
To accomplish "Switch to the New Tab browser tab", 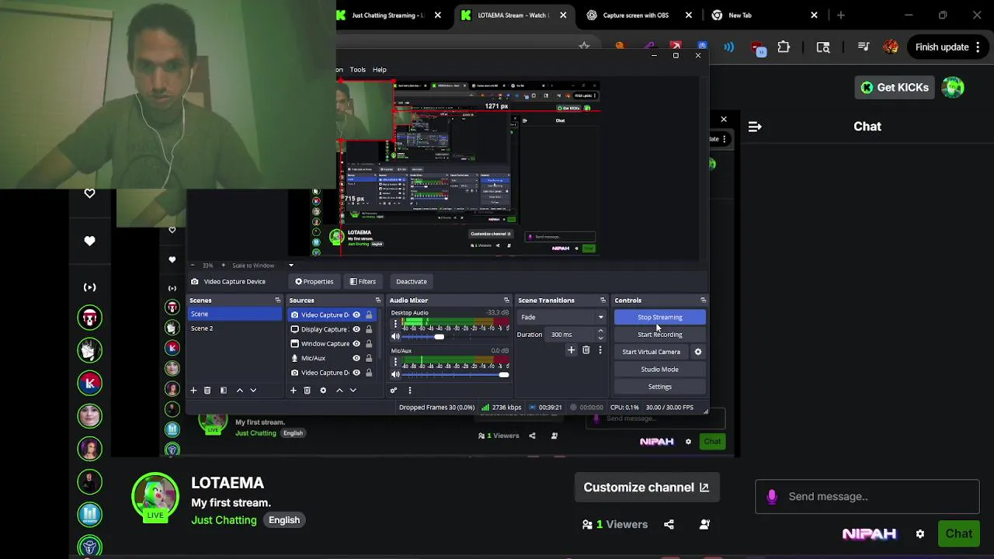I will (x=765, y=16).
